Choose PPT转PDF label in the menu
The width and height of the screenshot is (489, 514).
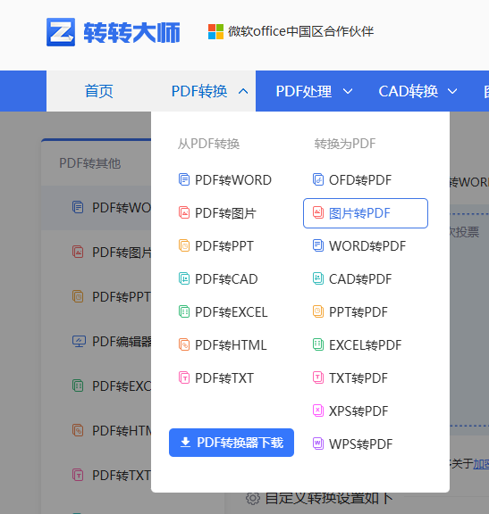click(x=358, y=312)
